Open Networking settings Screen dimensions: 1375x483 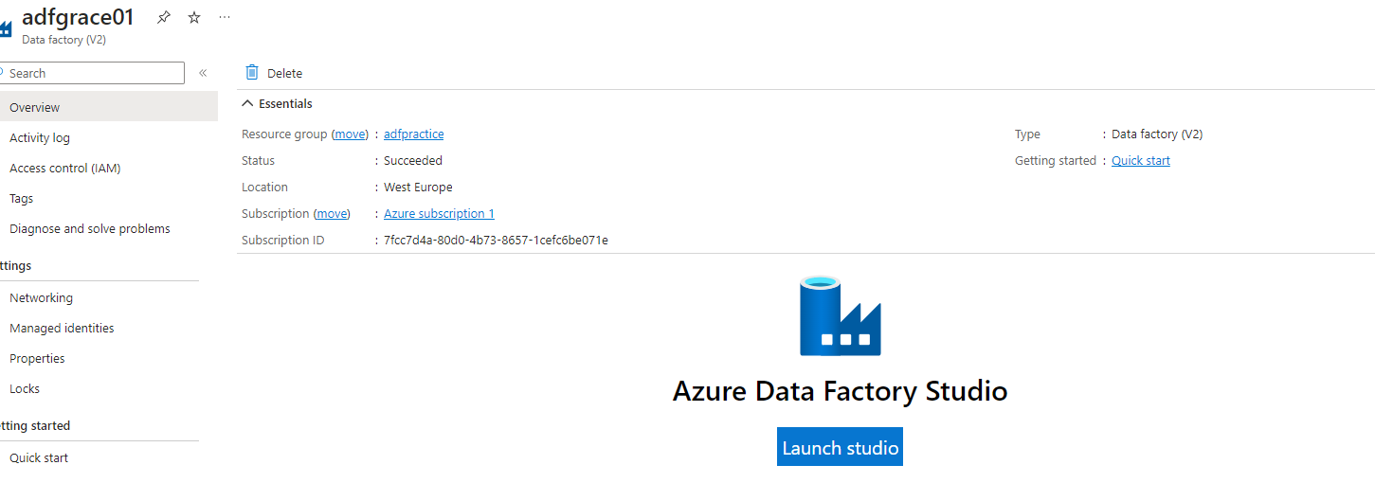tap(42, 298)
